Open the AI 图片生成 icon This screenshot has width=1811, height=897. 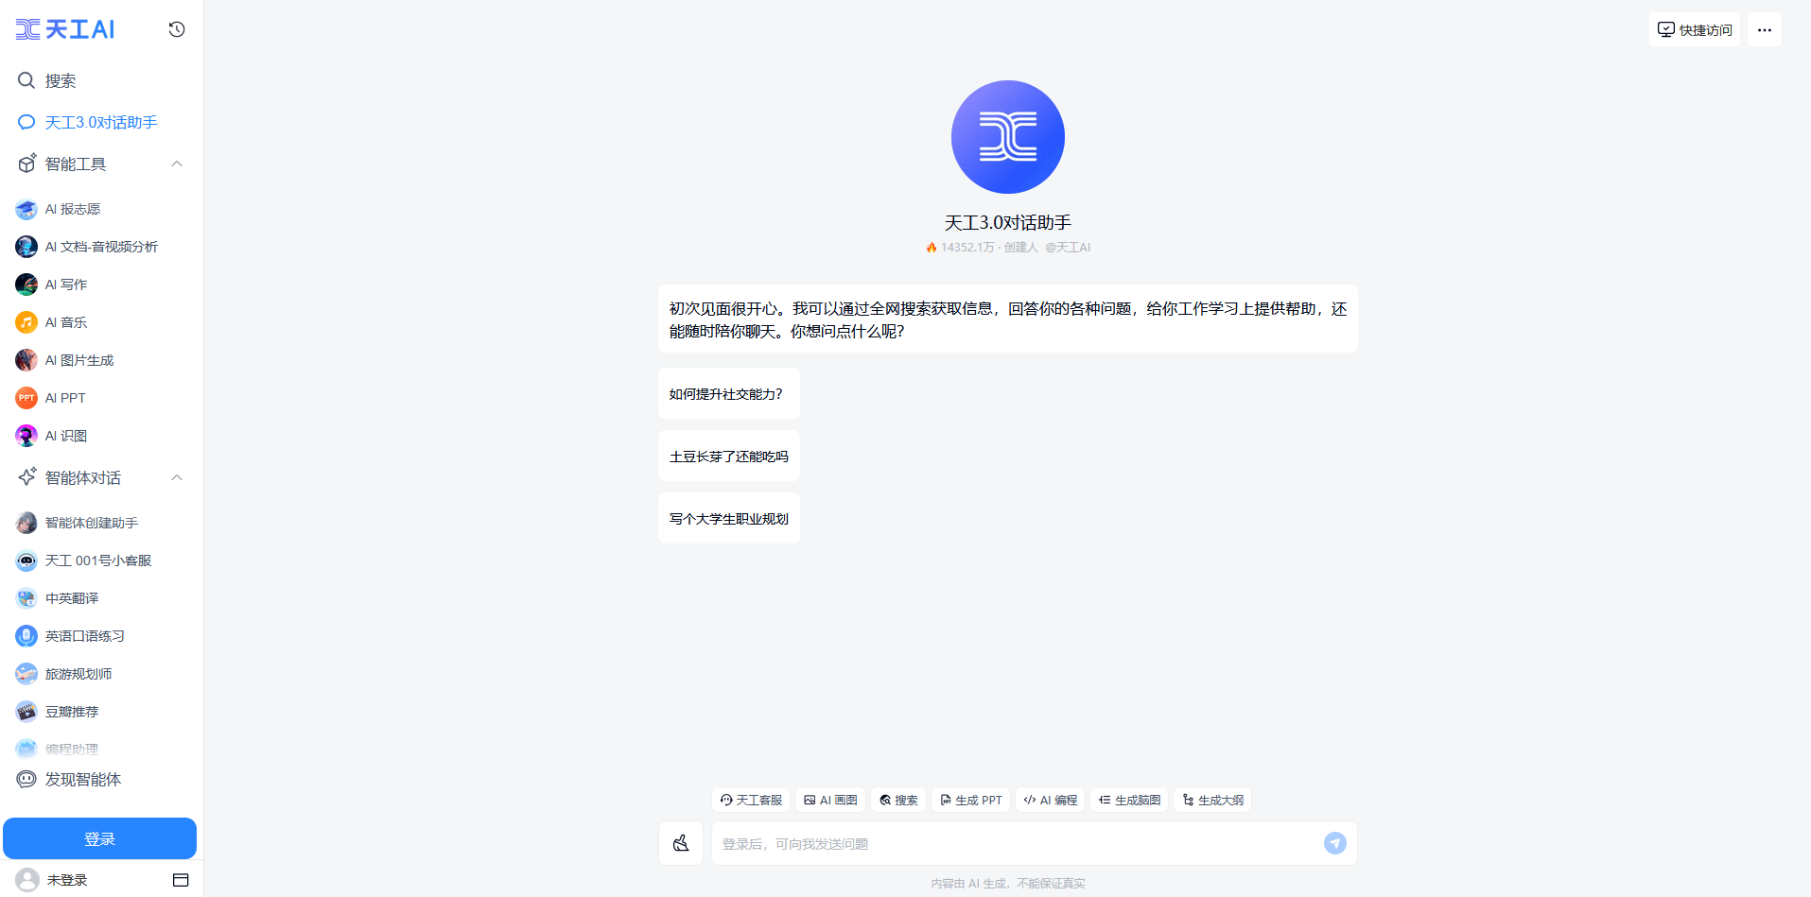point(26,360)
